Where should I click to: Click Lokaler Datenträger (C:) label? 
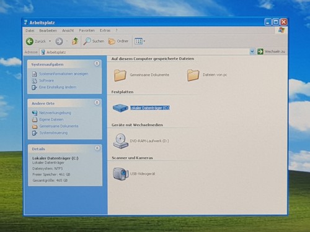point(150,108)
